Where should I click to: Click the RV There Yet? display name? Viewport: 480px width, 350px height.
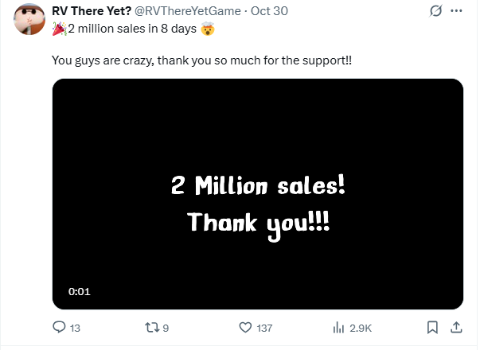(92, 11)
